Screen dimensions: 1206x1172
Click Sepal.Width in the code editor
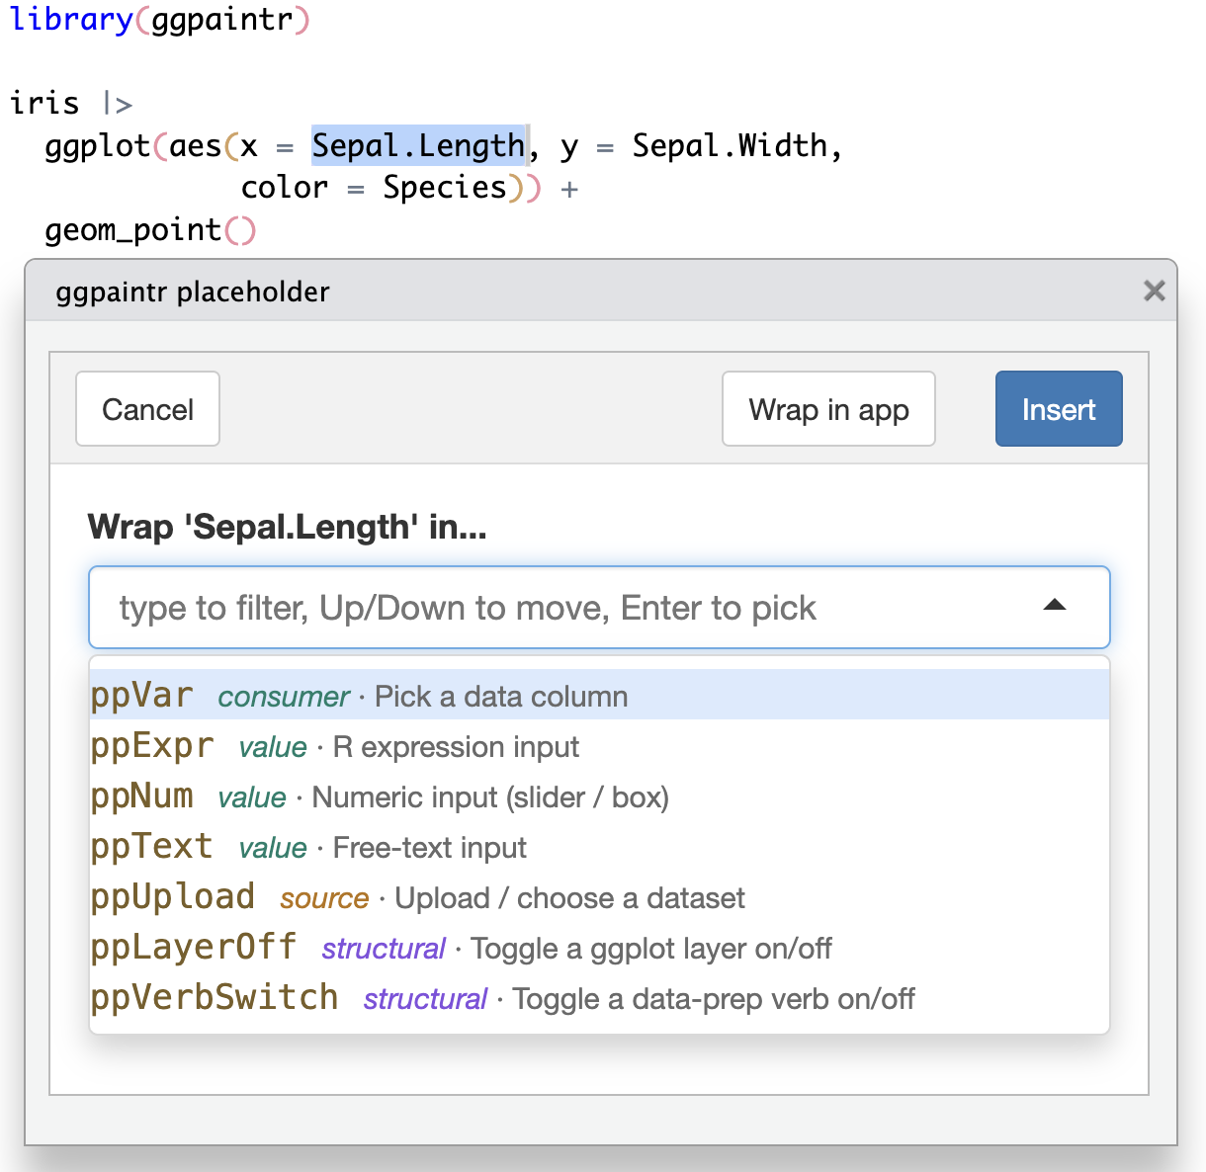(730, 145)
